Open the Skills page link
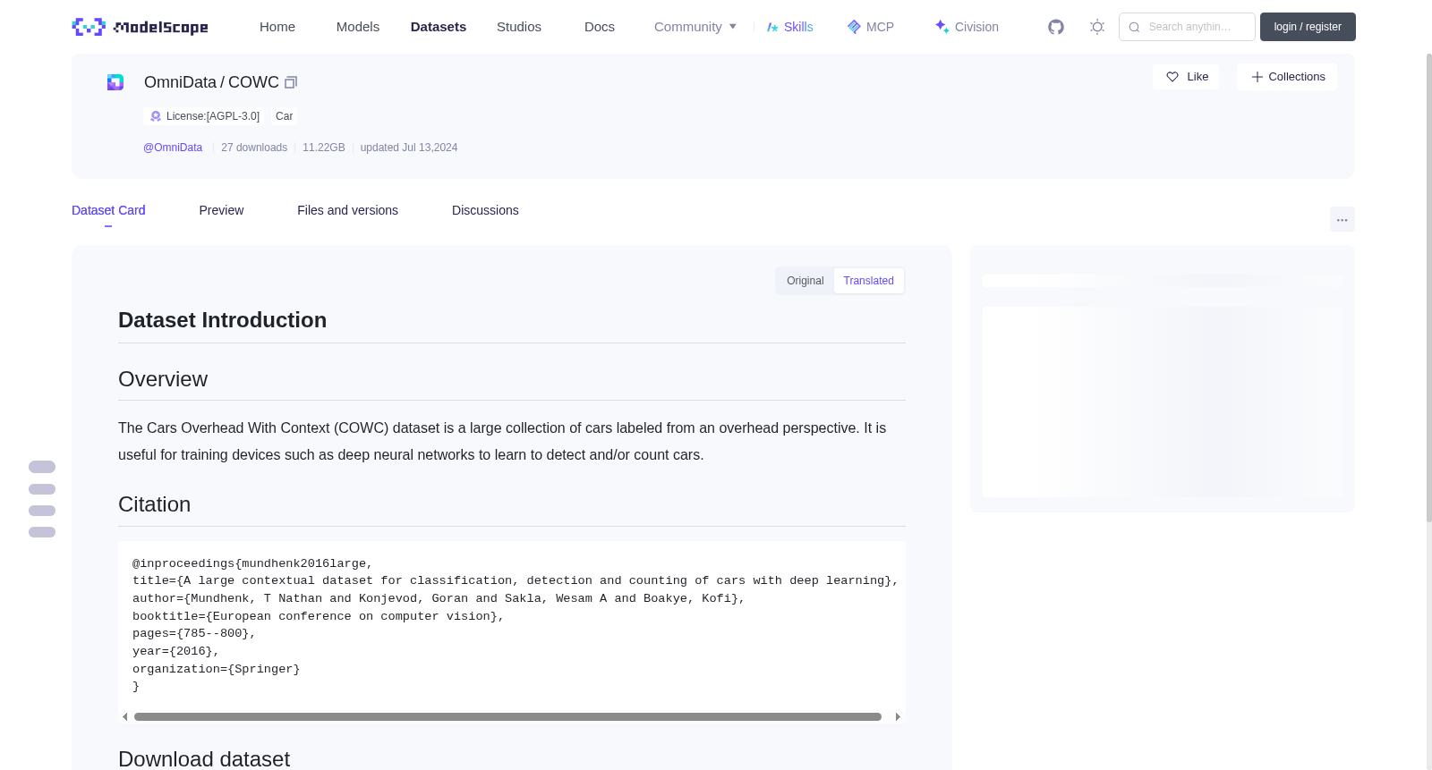This screenshot has width=1432, height=770. pyautogui.click(x=798, y=27)
